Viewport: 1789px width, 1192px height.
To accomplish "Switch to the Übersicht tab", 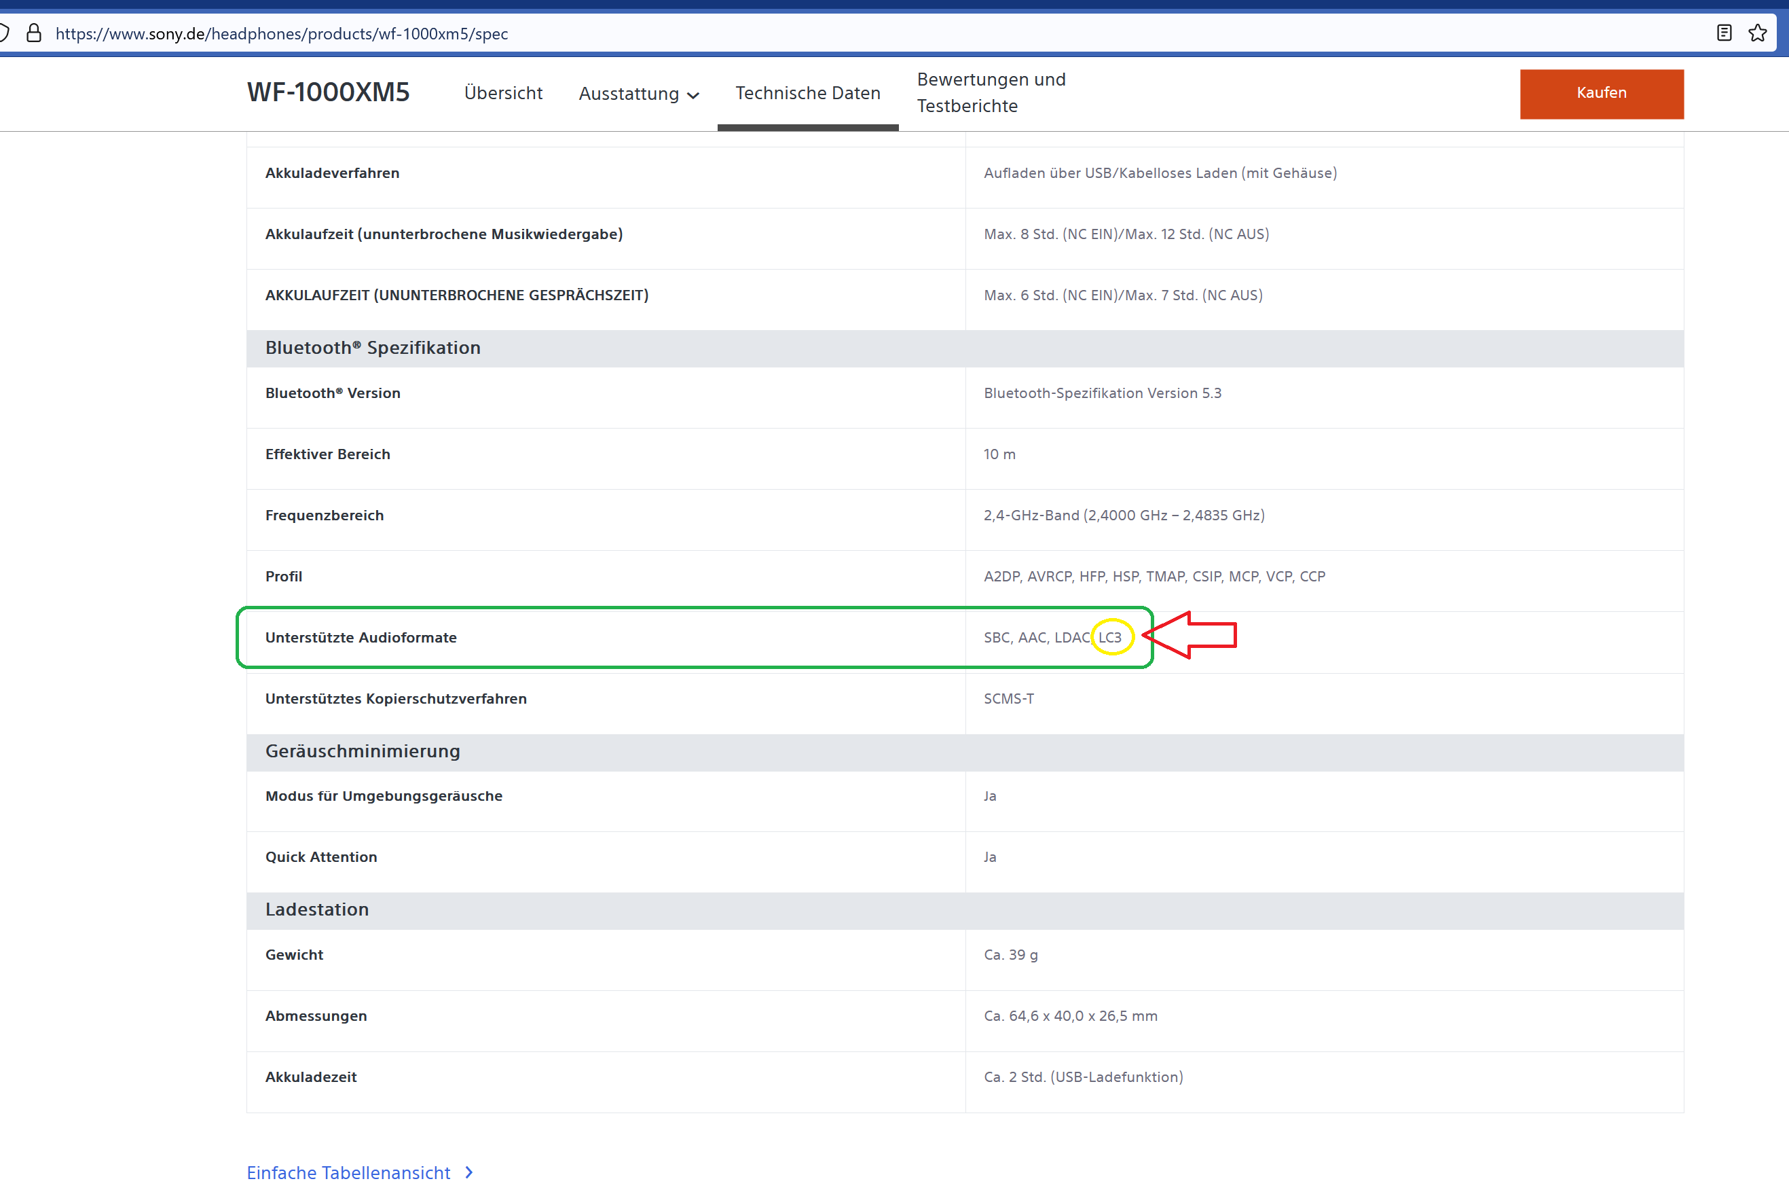I will coord(503,93).
